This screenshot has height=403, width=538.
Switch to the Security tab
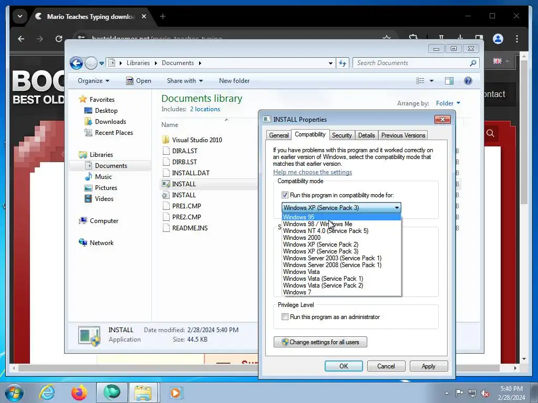tap(342, 135)
